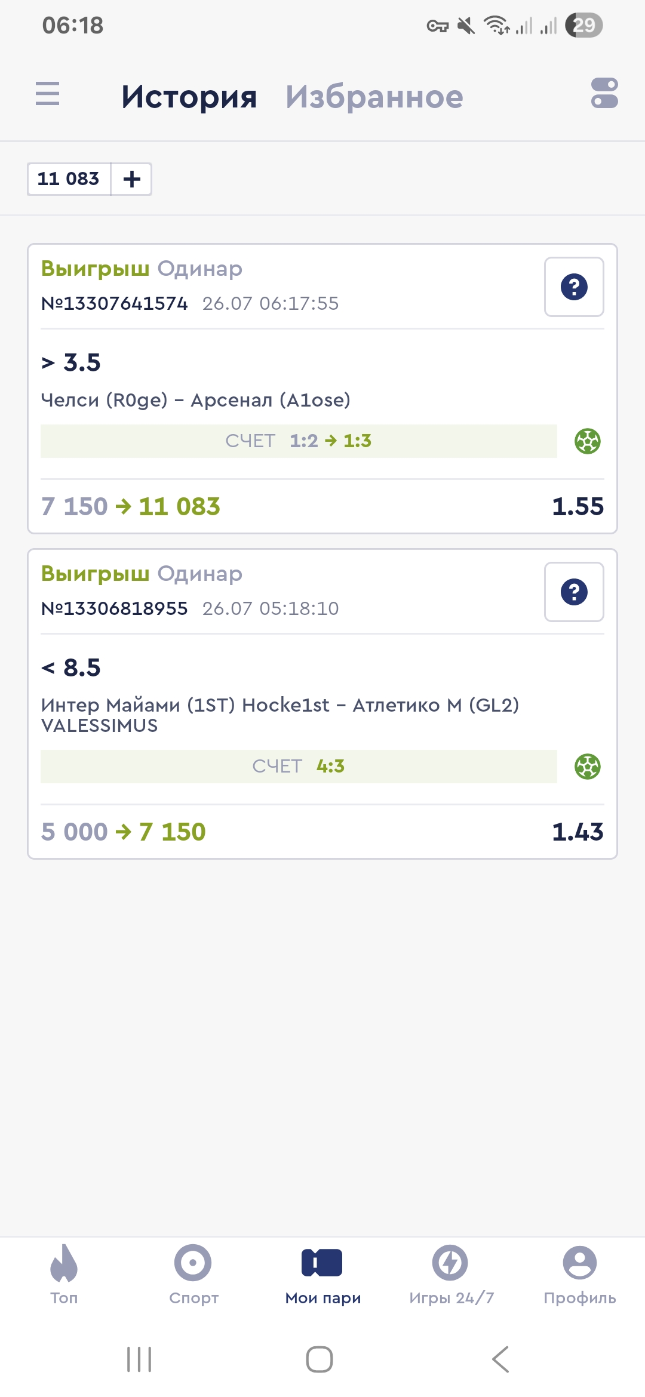Image resolution: width=645 pixels, height=1397 pixels.
Task: Open the 11 083 balance field
Action: click(69, 179)
